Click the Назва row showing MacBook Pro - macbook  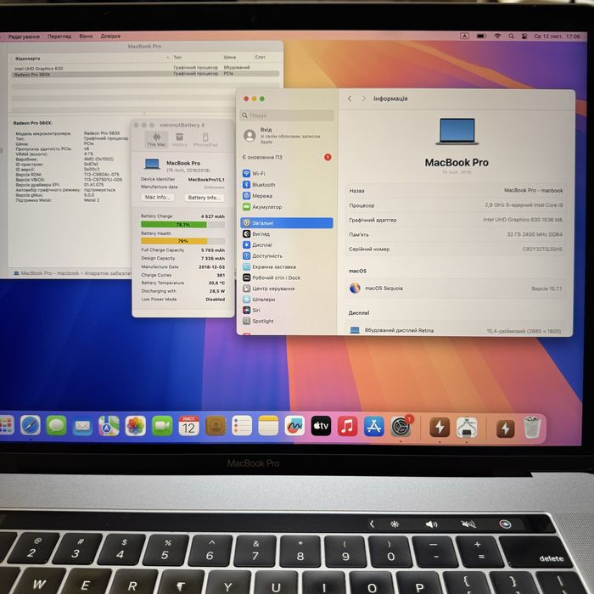pos(456,191)
